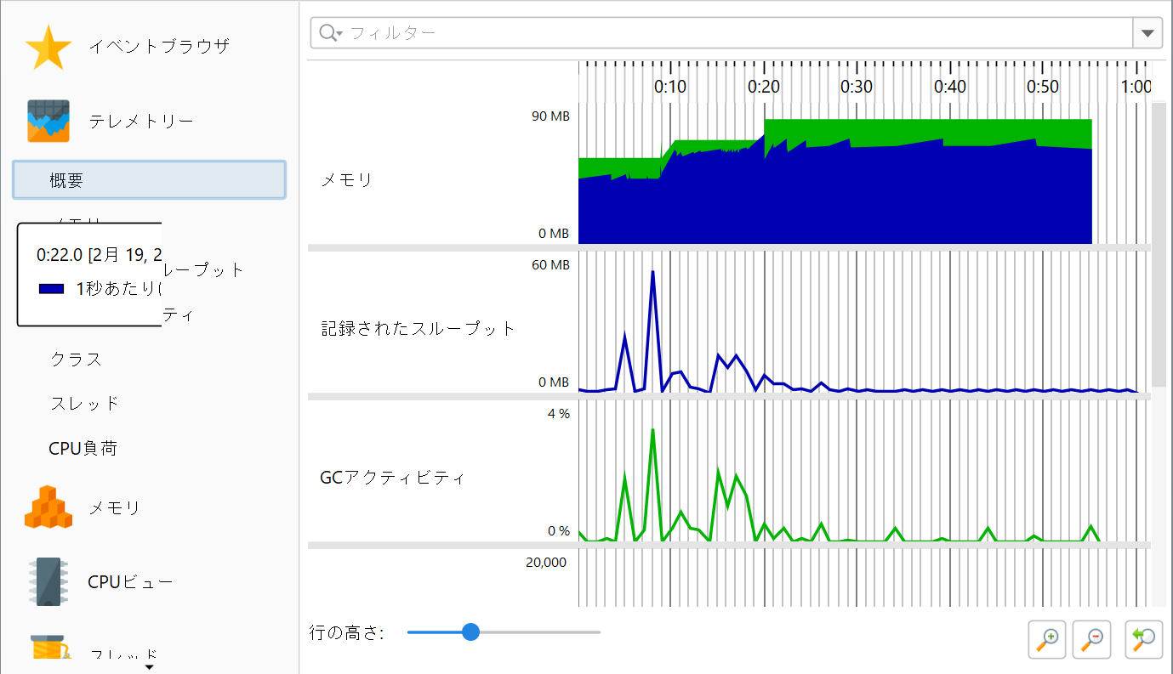Click the 0:40 time marker
The height and width of the screenshot is (674, 1173).
click(950, 87)
